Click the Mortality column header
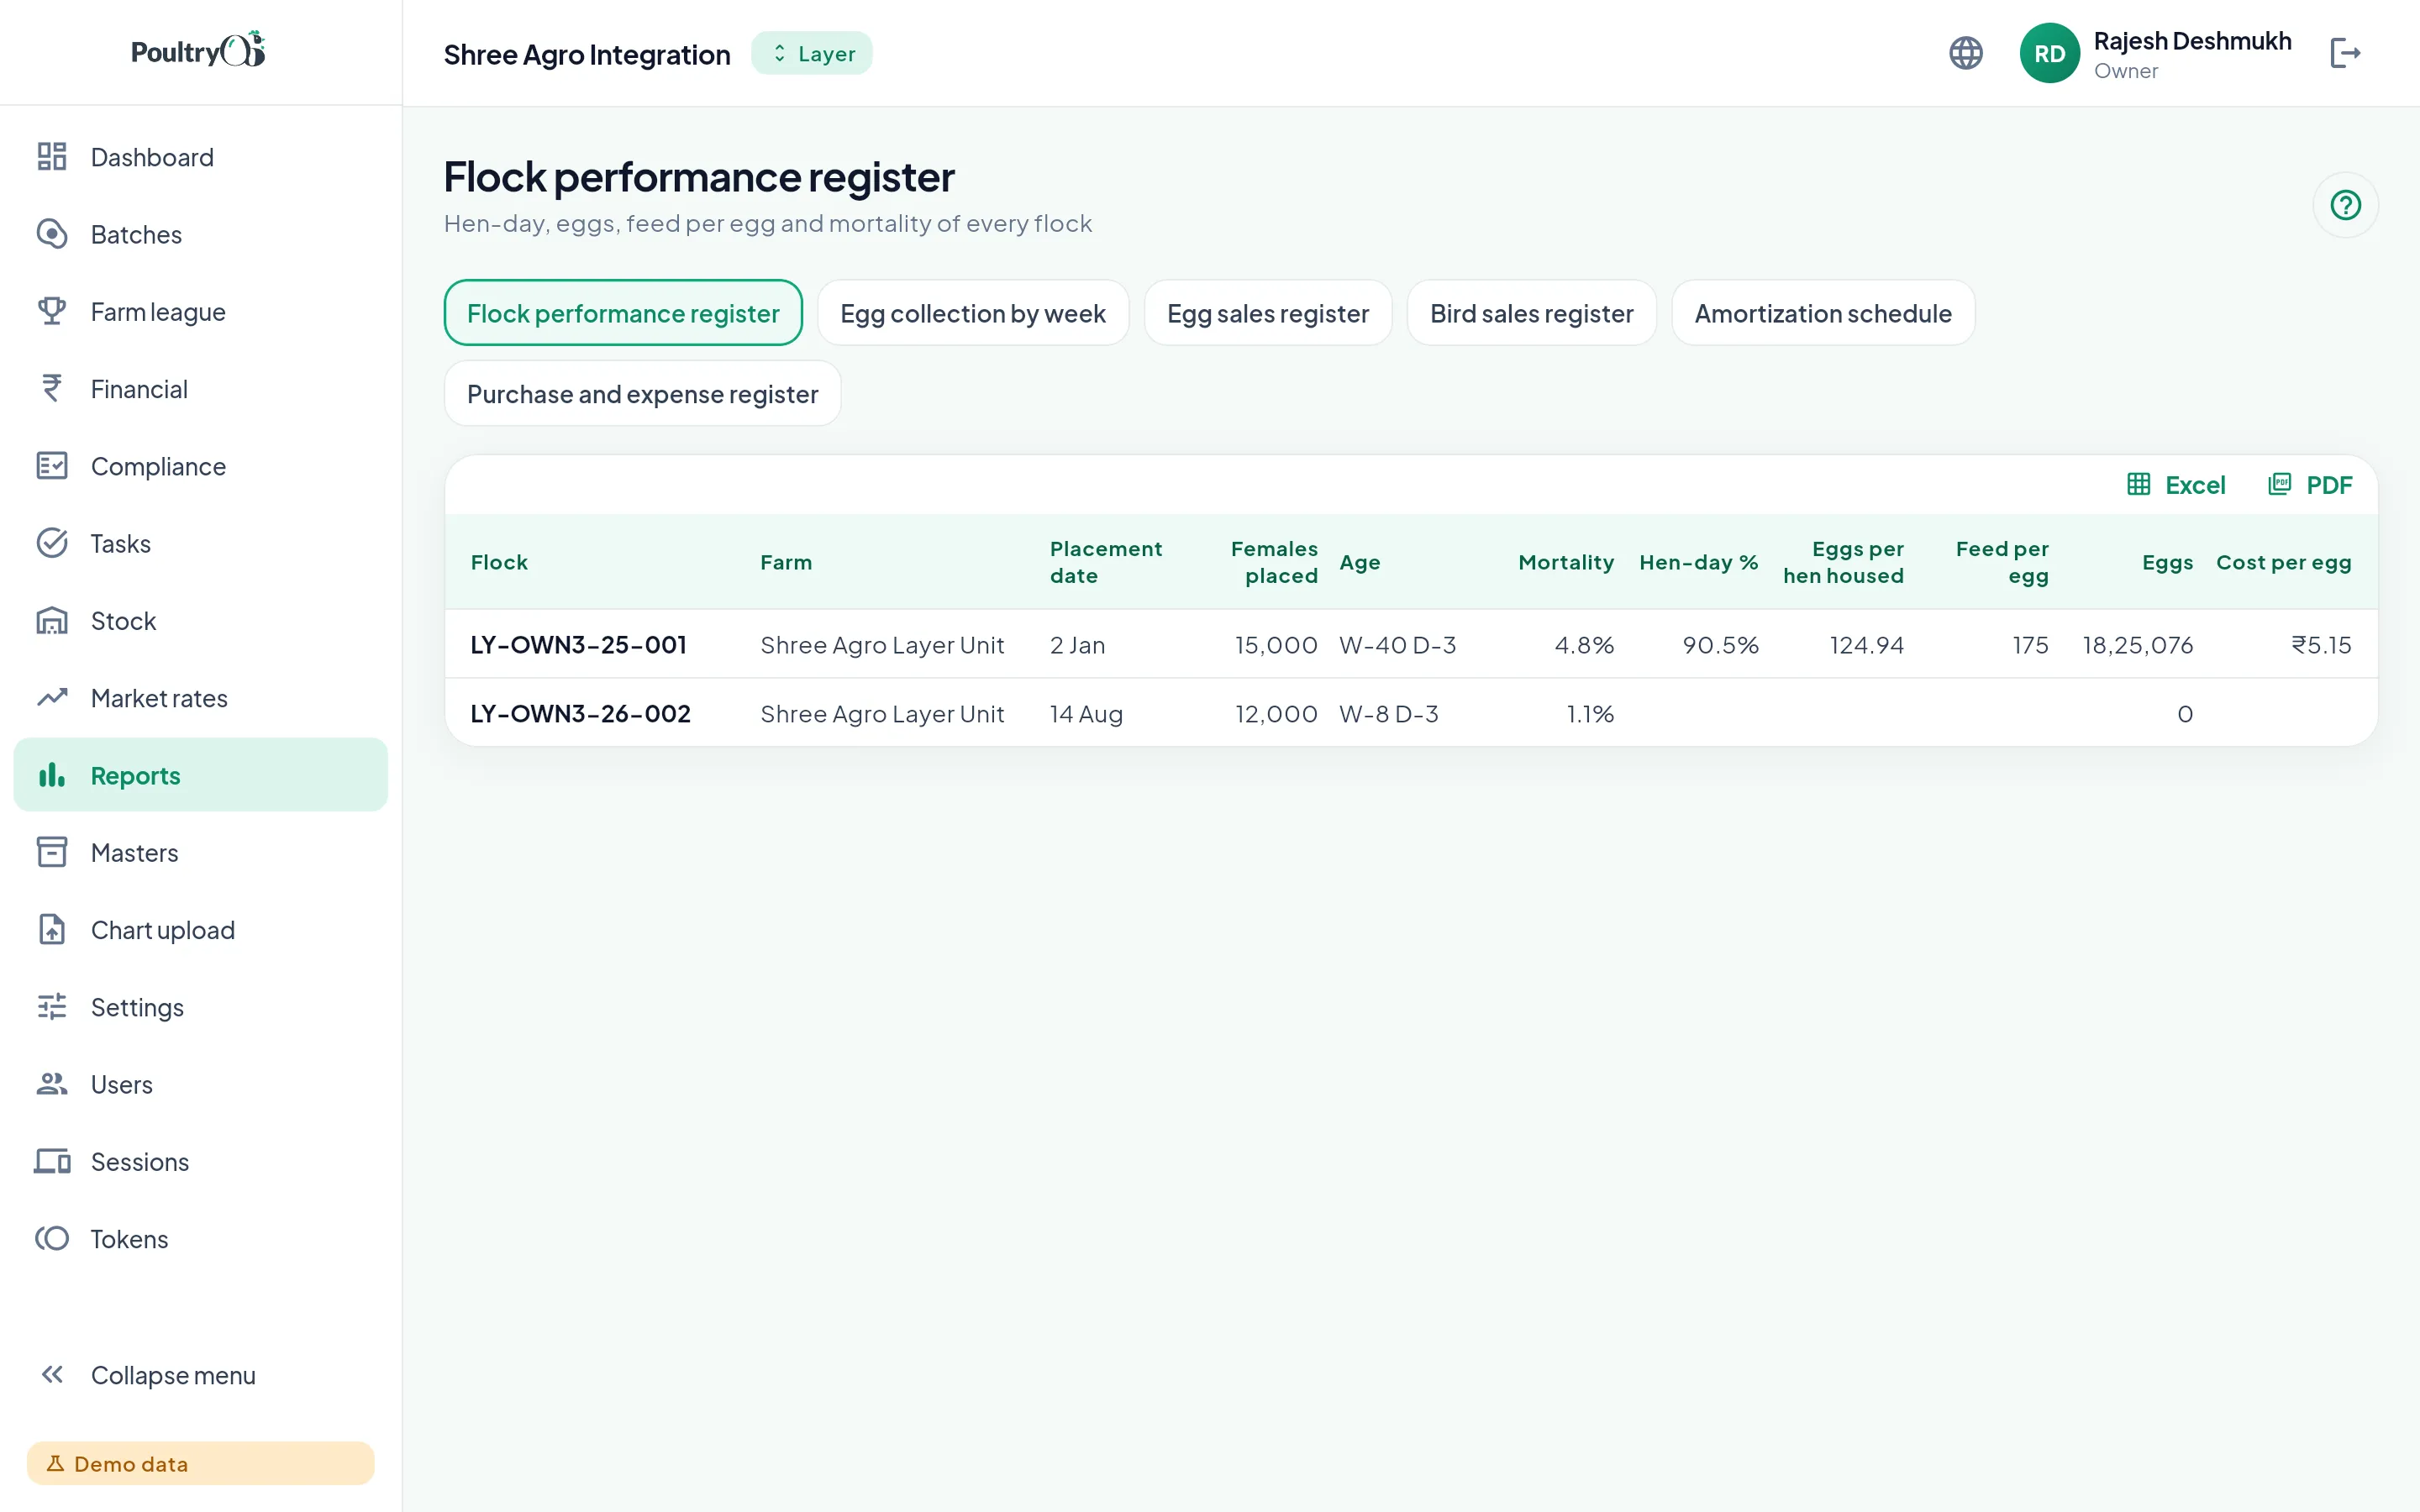Viewport: 2420px width, 1512px height. pyautogui.click(x=1566, y=562)
